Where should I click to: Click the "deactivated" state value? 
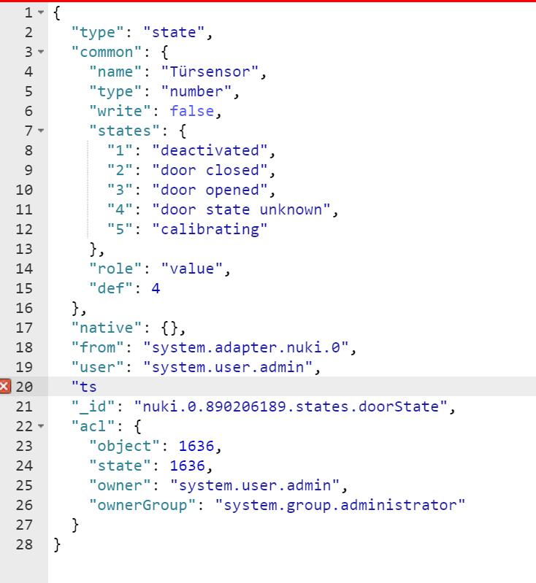point(210,150)
